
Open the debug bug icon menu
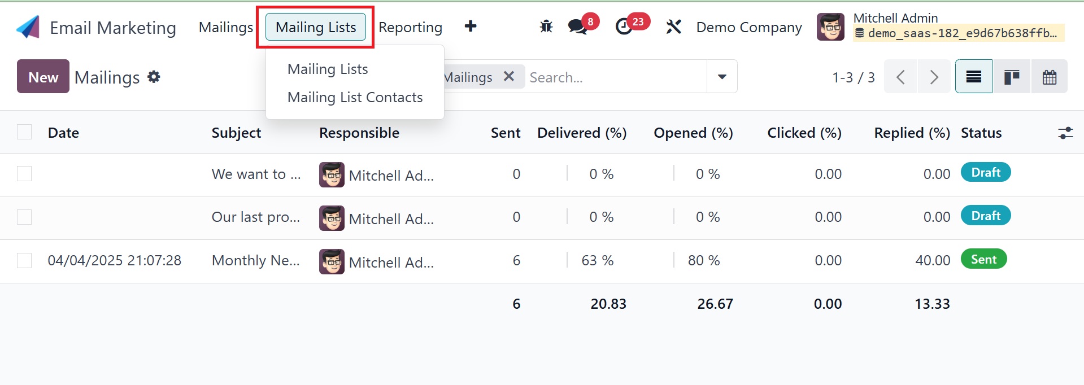tap(546, 27)
